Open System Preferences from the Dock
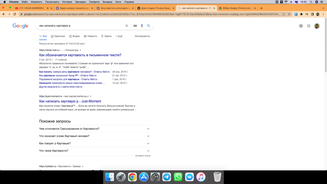The height and width of the screenshot is (184, 327). coord(155,177)
